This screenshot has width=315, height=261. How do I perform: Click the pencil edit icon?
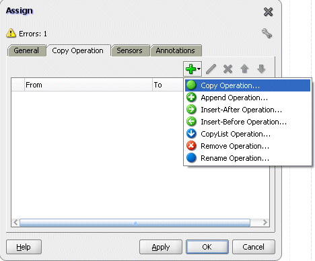tap(211, 69)
